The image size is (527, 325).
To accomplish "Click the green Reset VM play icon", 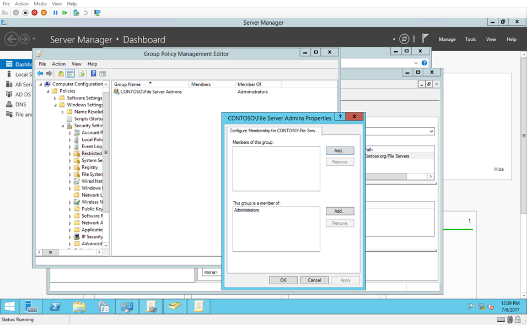I will click(65, 13).
